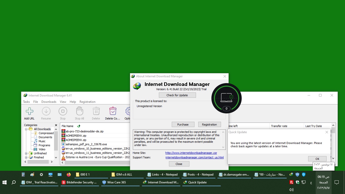This screenshot has width=345, height=194.
Task: Open the File menu
Action: (x=36, y=102)
